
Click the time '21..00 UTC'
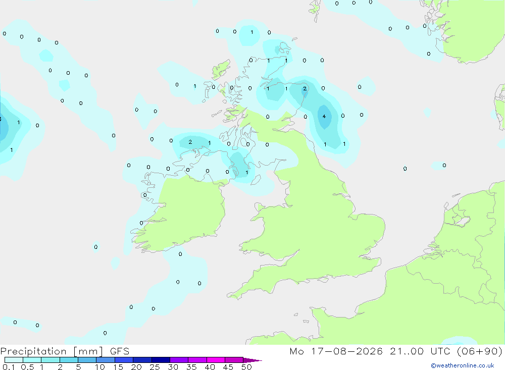coord(420,351)
